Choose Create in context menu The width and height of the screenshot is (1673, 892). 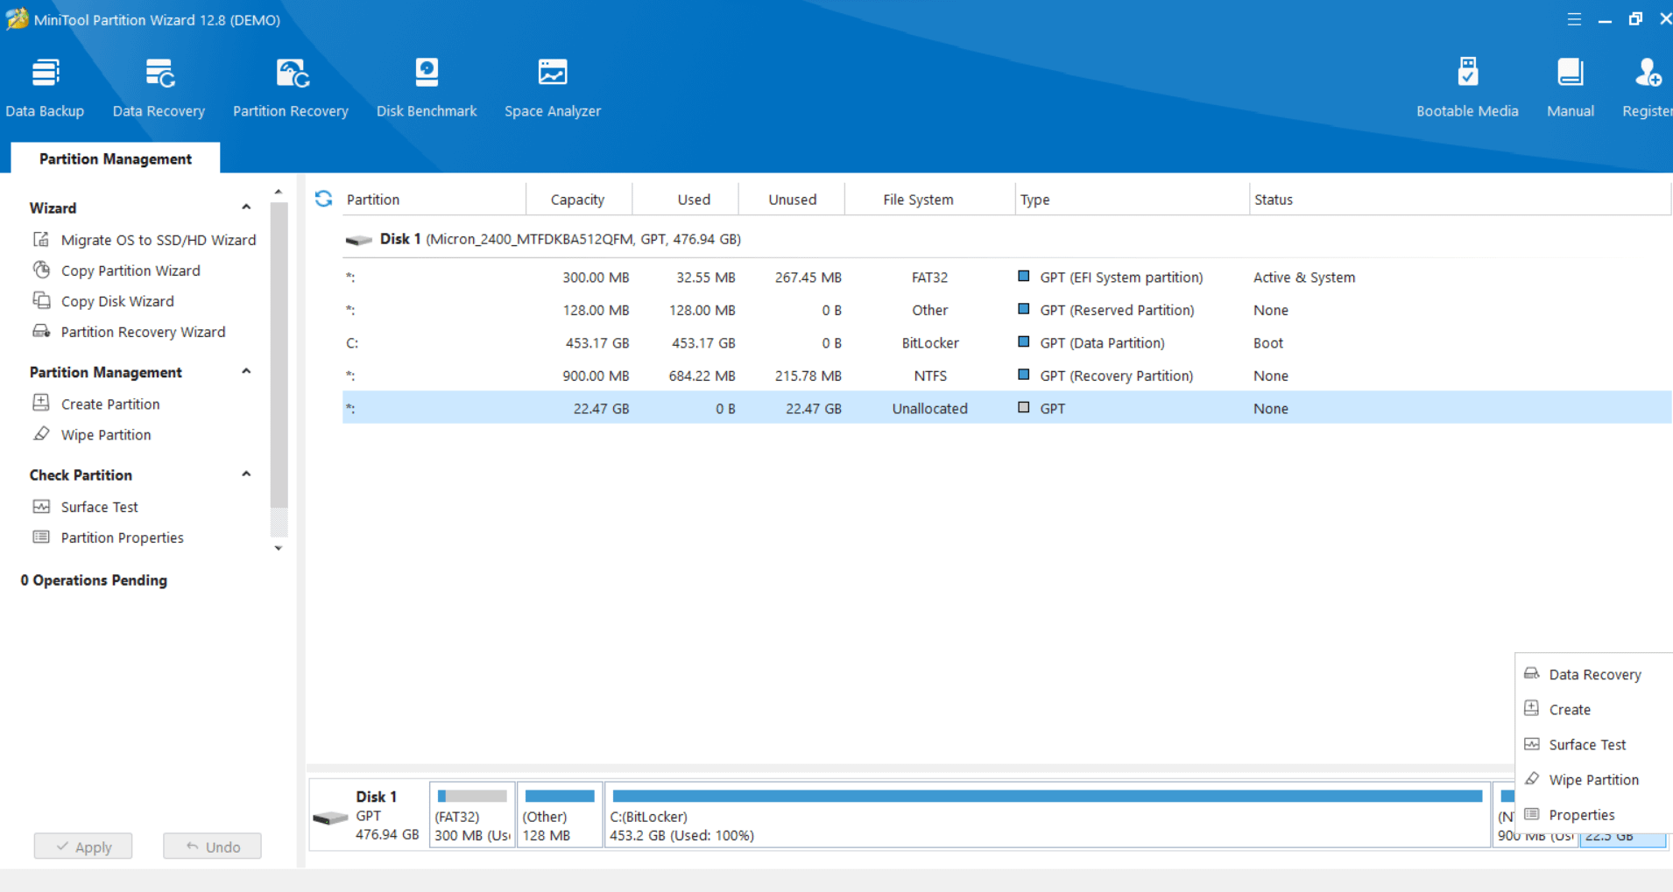click(x=1594, y=709)
